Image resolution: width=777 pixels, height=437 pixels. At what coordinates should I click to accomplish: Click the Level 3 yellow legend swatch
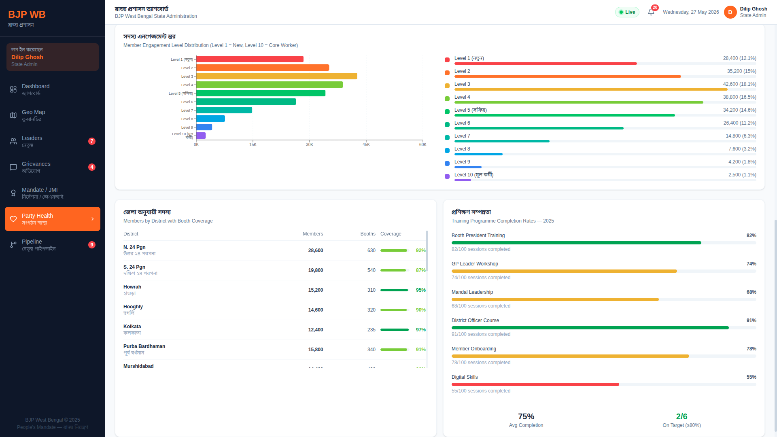coord(447,86)
